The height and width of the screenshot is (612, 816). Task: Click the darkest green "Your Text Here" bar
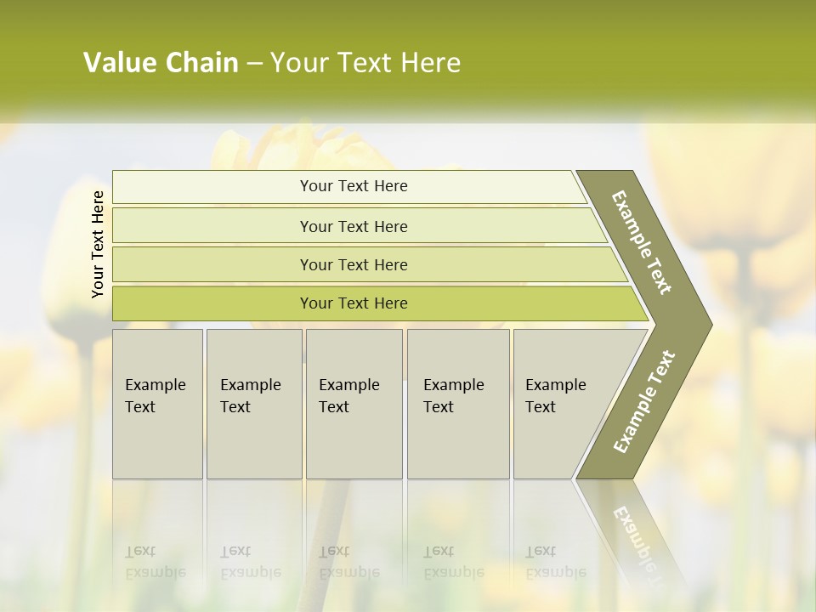(x=353, y=303)
